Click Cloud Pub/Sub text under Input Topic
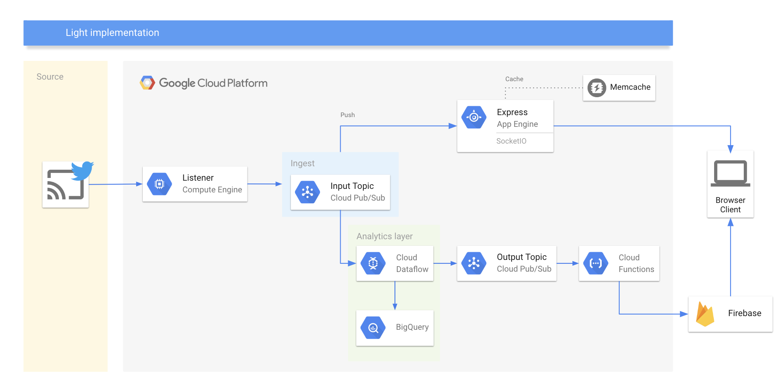This screenshot has width=782, height=384. tap(358, 198)
